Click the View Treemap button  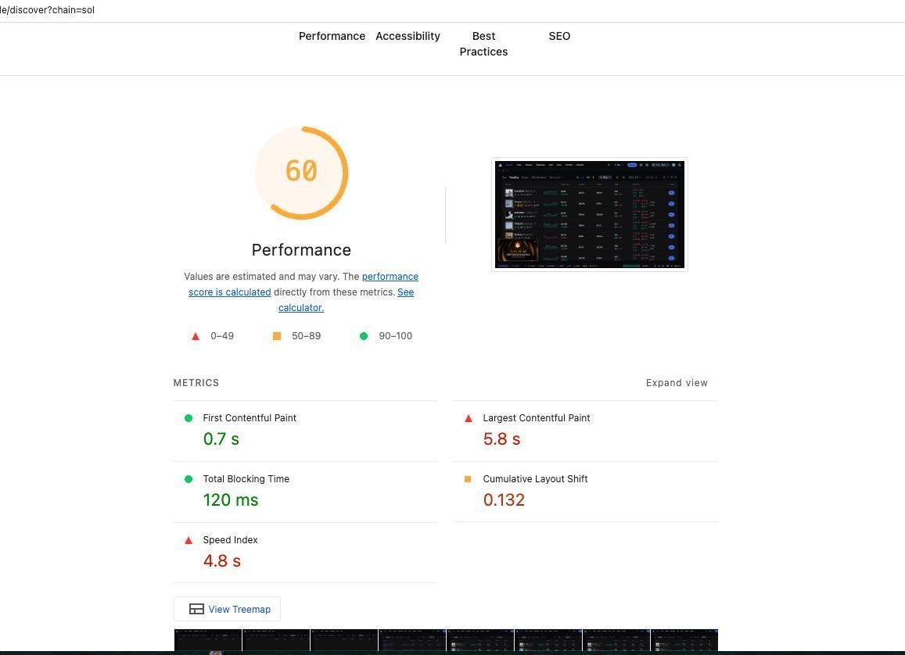(228, 609)
